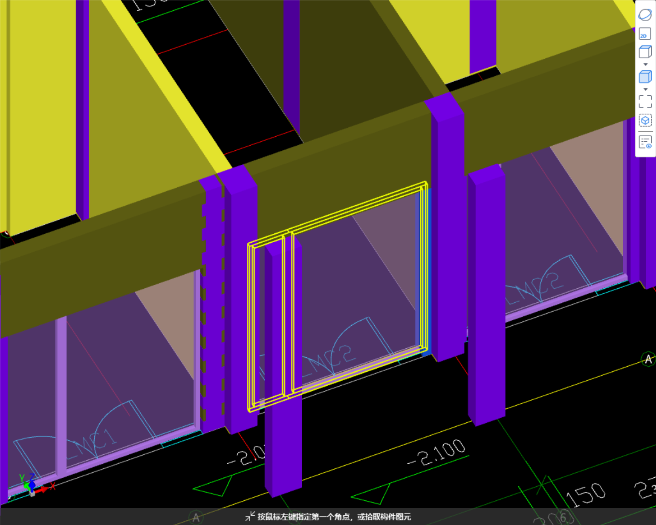656x525 pixels.
Task: Switch to 2D view mode
Action: (645, 34)
